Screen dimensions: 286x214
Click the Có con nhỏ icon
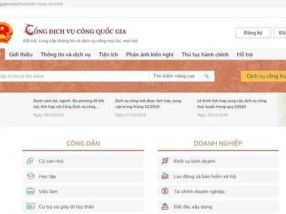point(30,161)
